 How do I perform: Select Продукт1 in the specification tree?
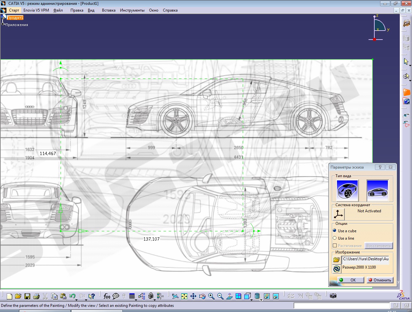15,18
